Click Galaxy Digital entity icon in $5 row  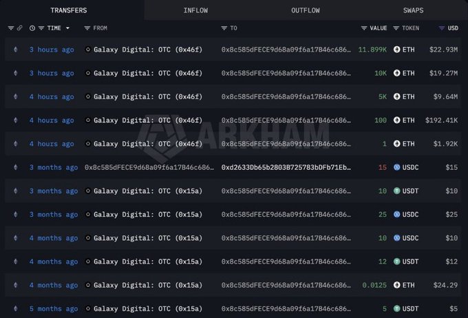88,309
